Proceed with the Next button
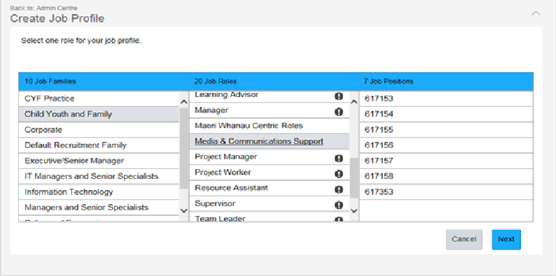This screenshot has height=276, width=556. click(506, 240)
